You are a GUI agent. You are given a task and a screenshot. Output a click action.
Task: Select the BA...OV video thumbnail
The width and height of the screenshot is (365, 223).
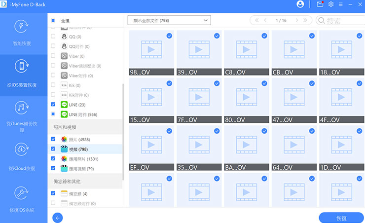click(x=247, y=148)
